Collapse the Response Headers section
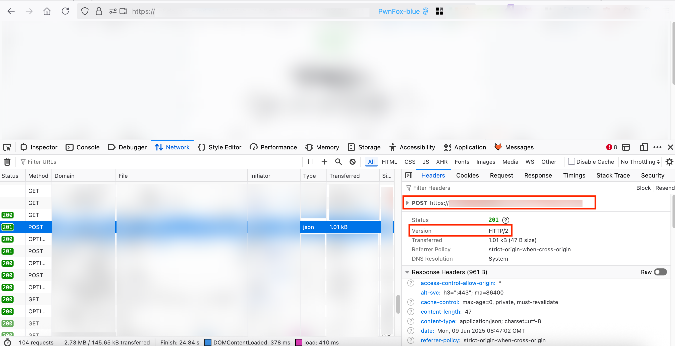675x346 pixels. [x=407, y=272]
